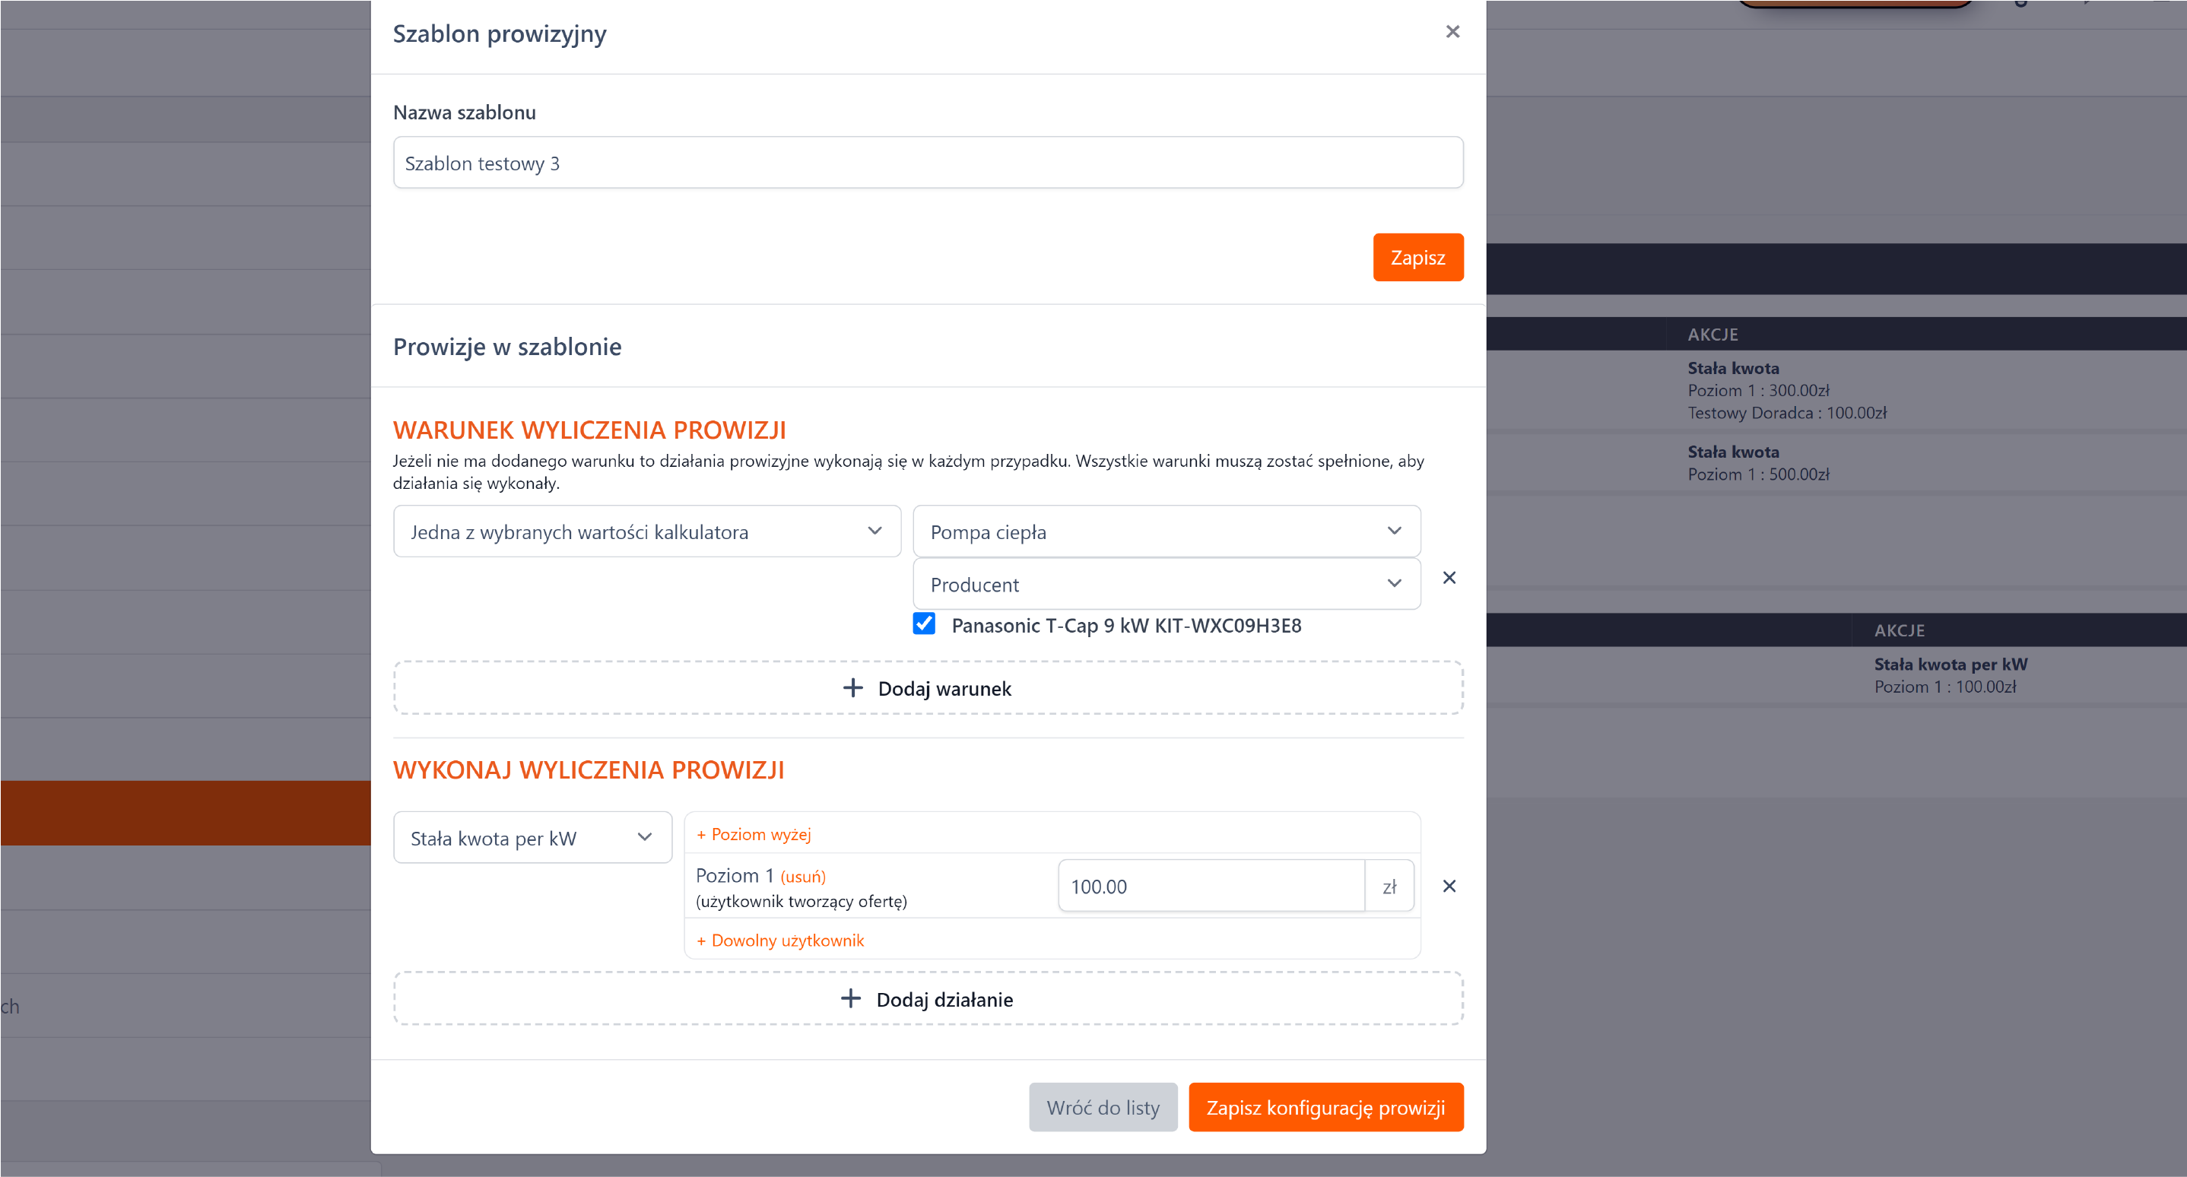Click plus icon in Dodaj działanie

coord(851,998)
